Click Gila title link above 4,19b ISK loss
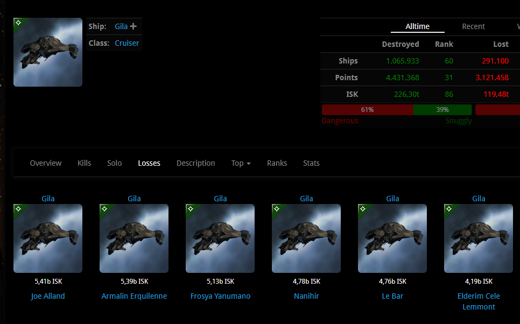 coord(479,199)
